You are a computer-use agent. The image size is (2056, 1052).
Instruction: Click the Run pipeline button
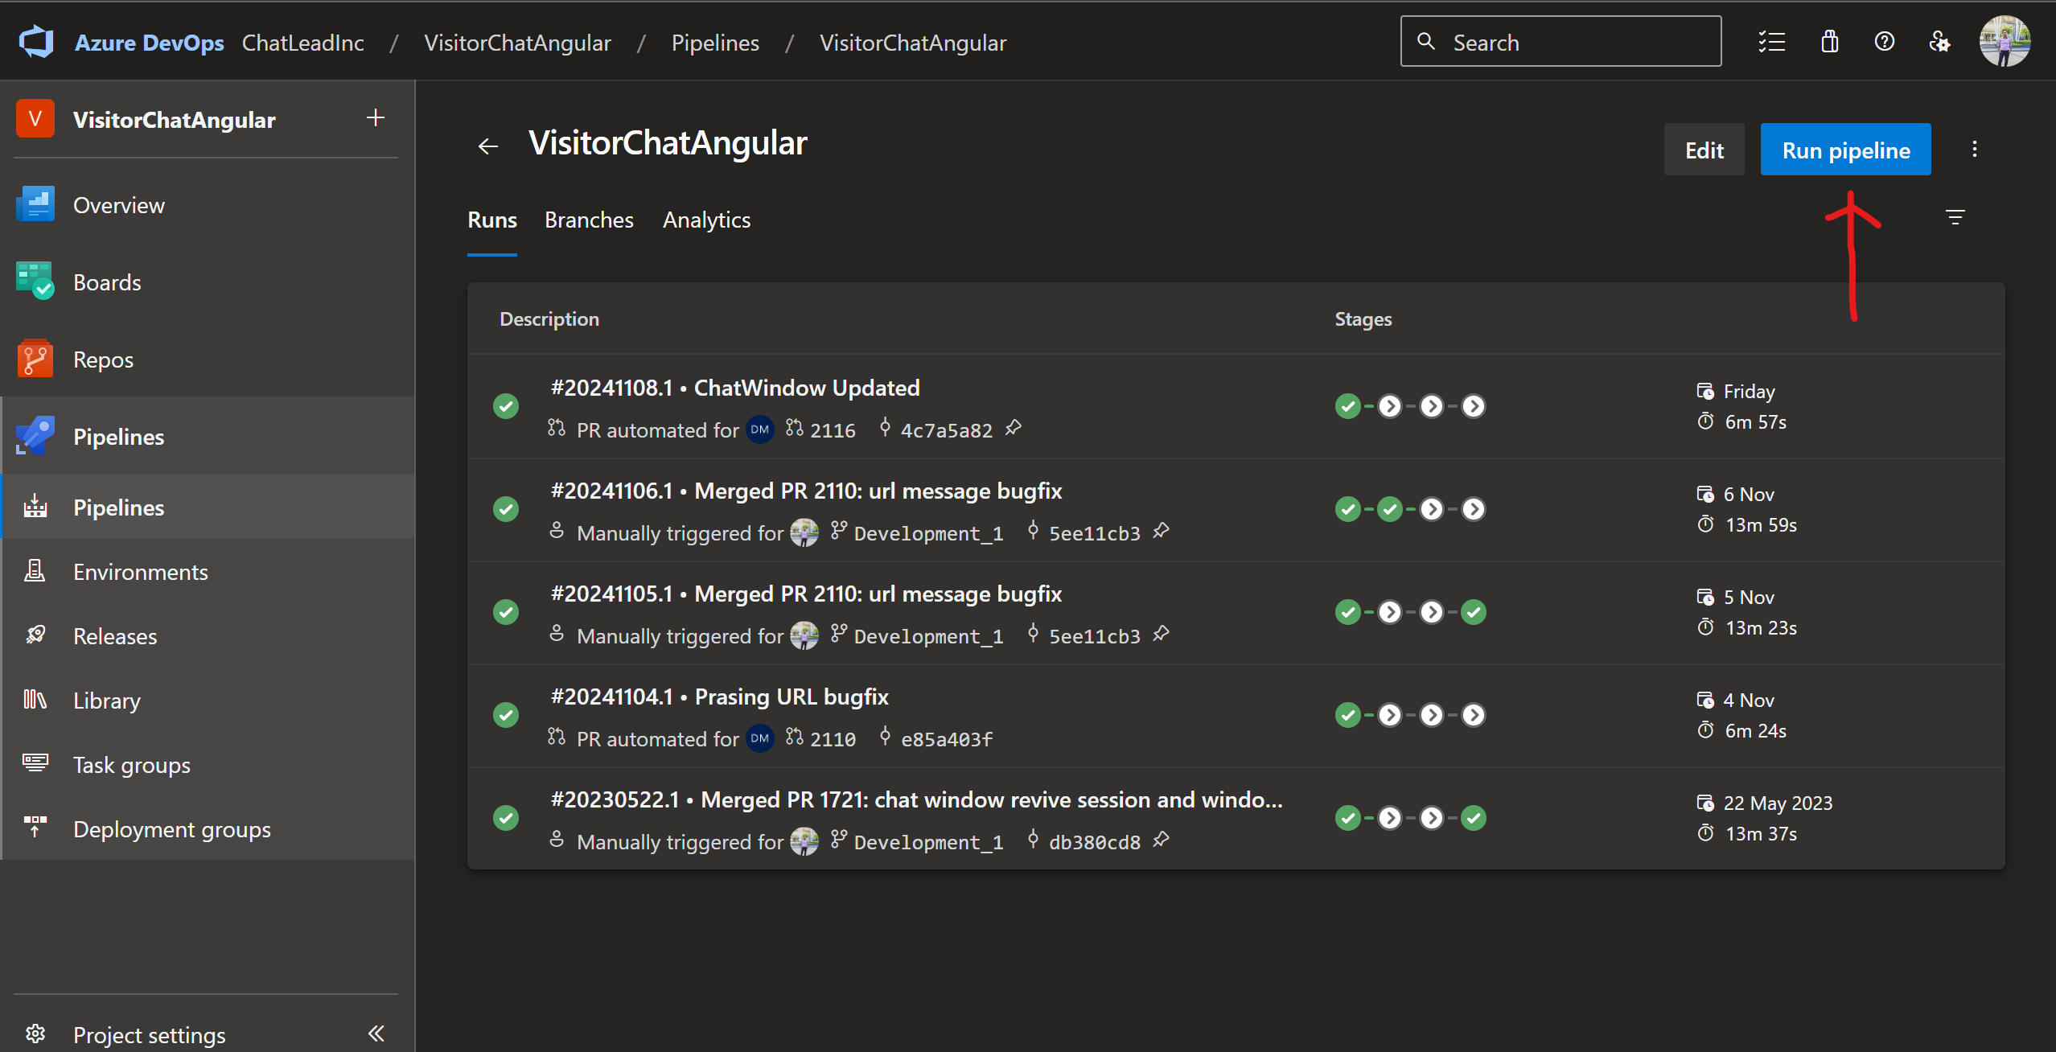pyautogui.click(x=1845, y=150)
